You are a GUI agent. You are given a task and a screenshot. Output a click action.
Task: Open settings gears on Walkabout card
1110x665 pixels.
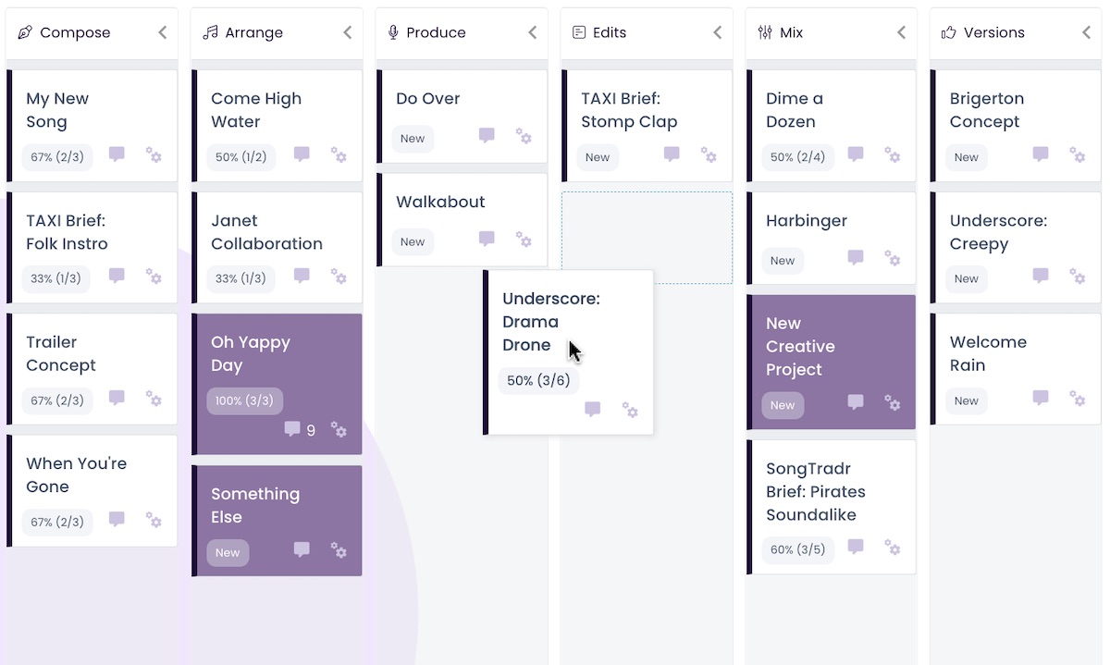pos(524,240)
